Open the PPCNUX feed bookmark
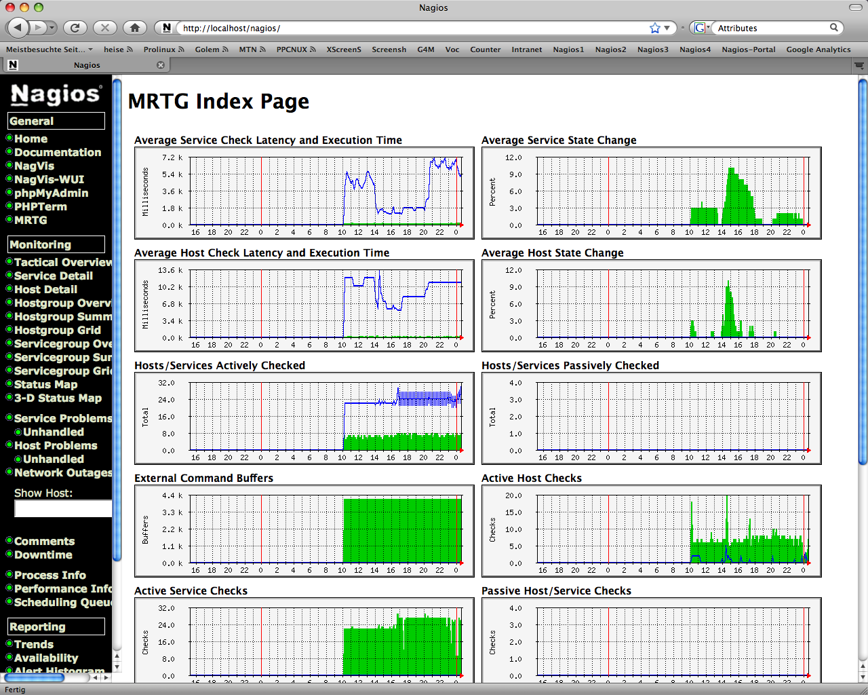The width and height of the screenshot is (868, 695). click(296, 50)
